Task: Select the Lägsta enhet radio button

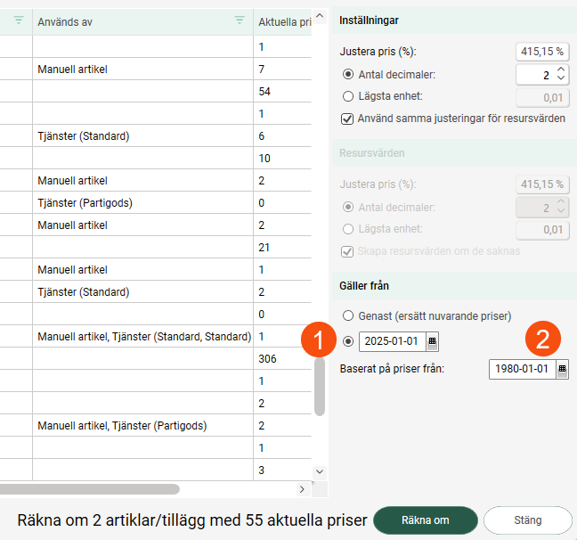Action: pyautogui.click(x=348, y=96)
